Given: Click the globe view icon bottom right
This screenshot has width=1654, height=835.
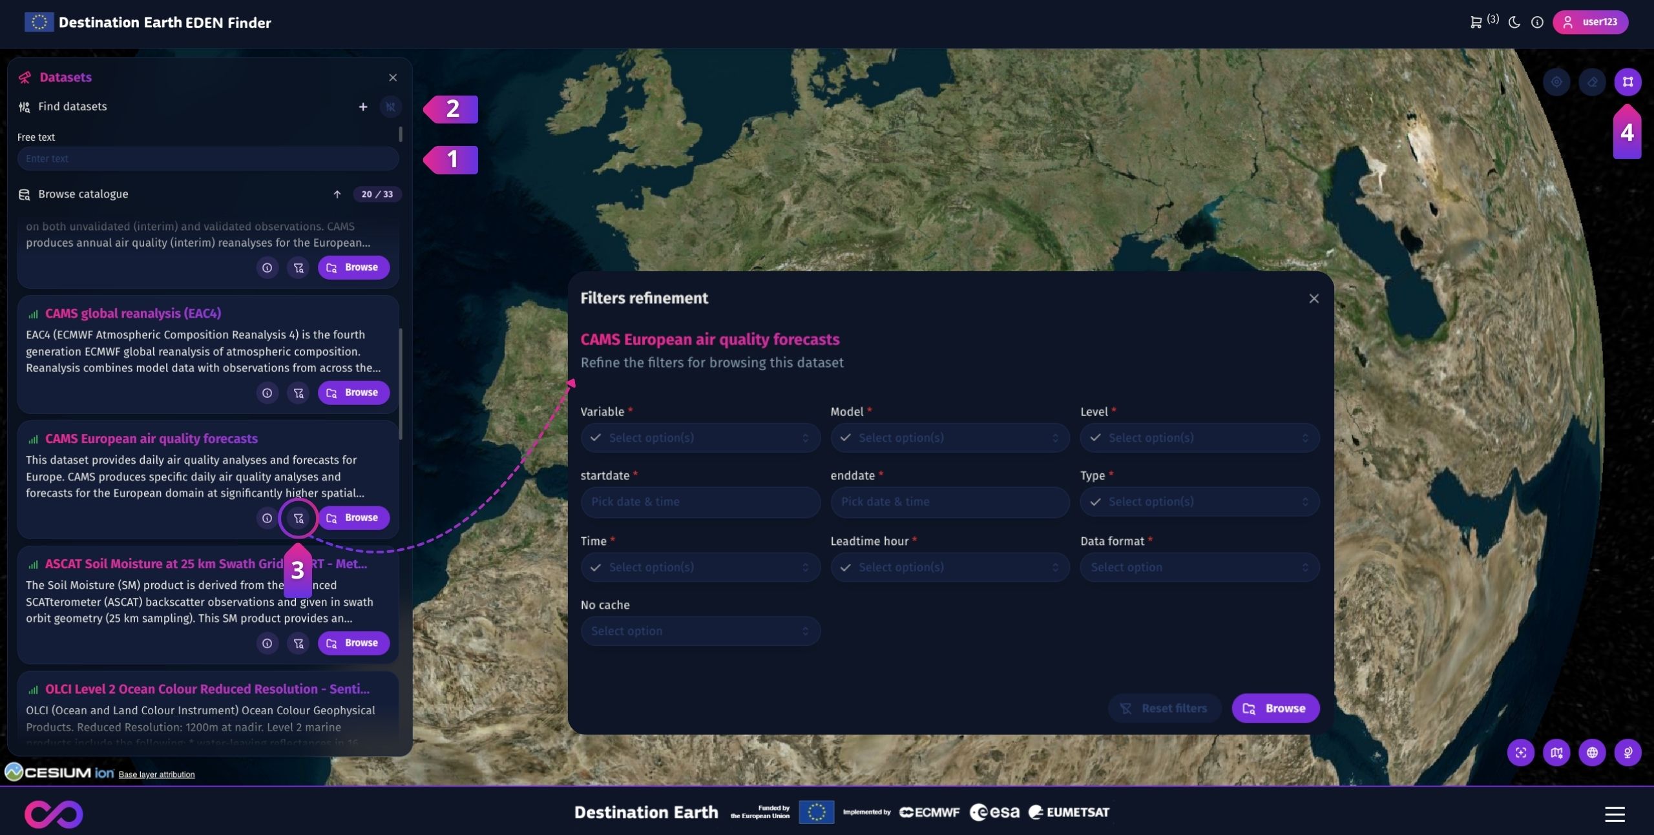Looking at the screenshot, I should pos(1592,752).
